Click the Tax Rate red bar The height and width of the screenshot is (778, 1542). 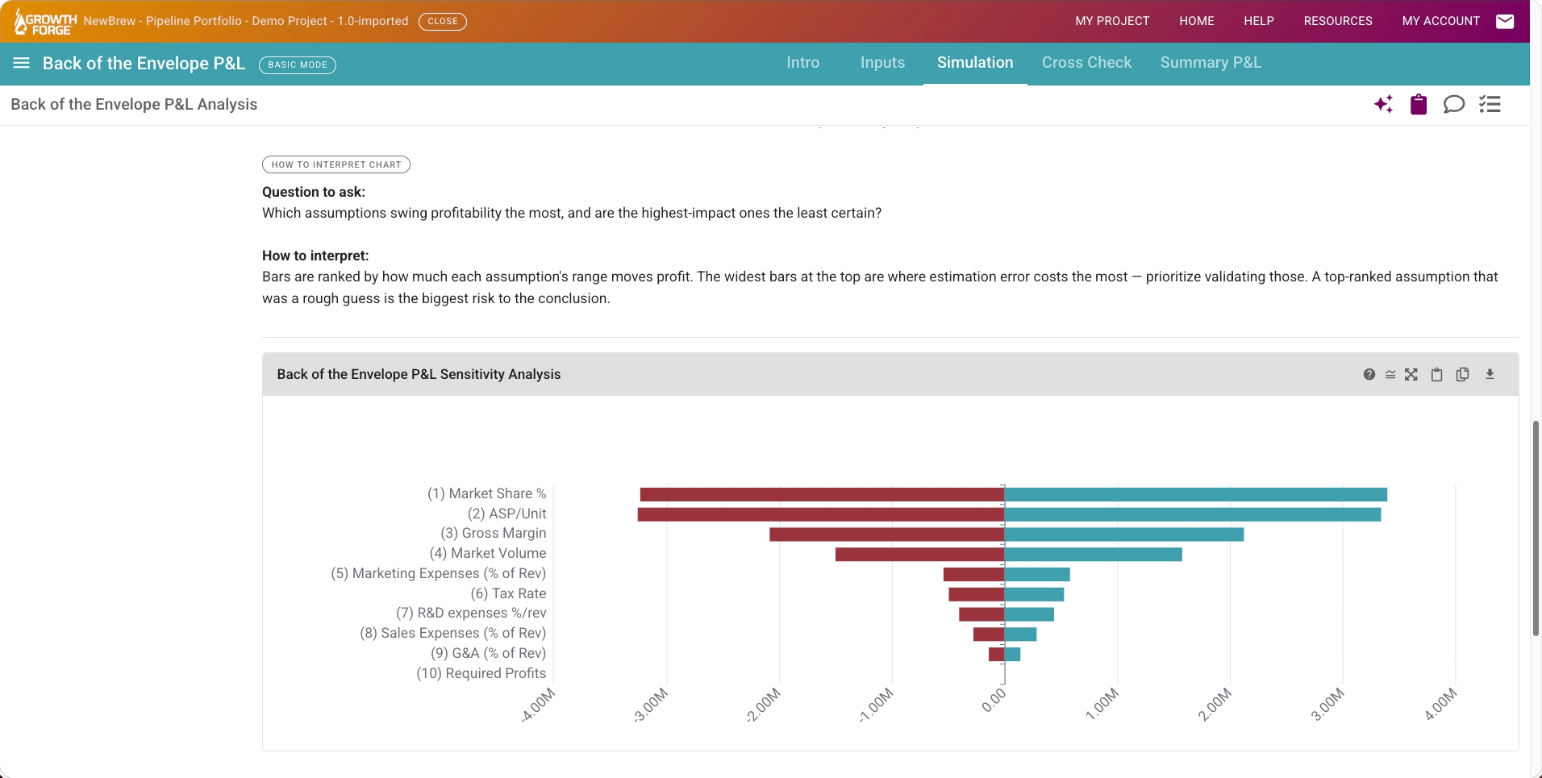tap(977, 594)
